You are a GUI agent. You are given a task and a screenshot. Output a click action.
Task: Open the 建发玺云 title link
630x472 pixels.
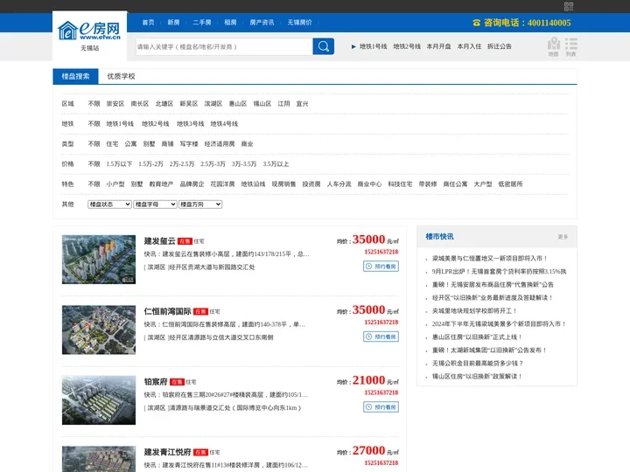click(x=160, y=241)
